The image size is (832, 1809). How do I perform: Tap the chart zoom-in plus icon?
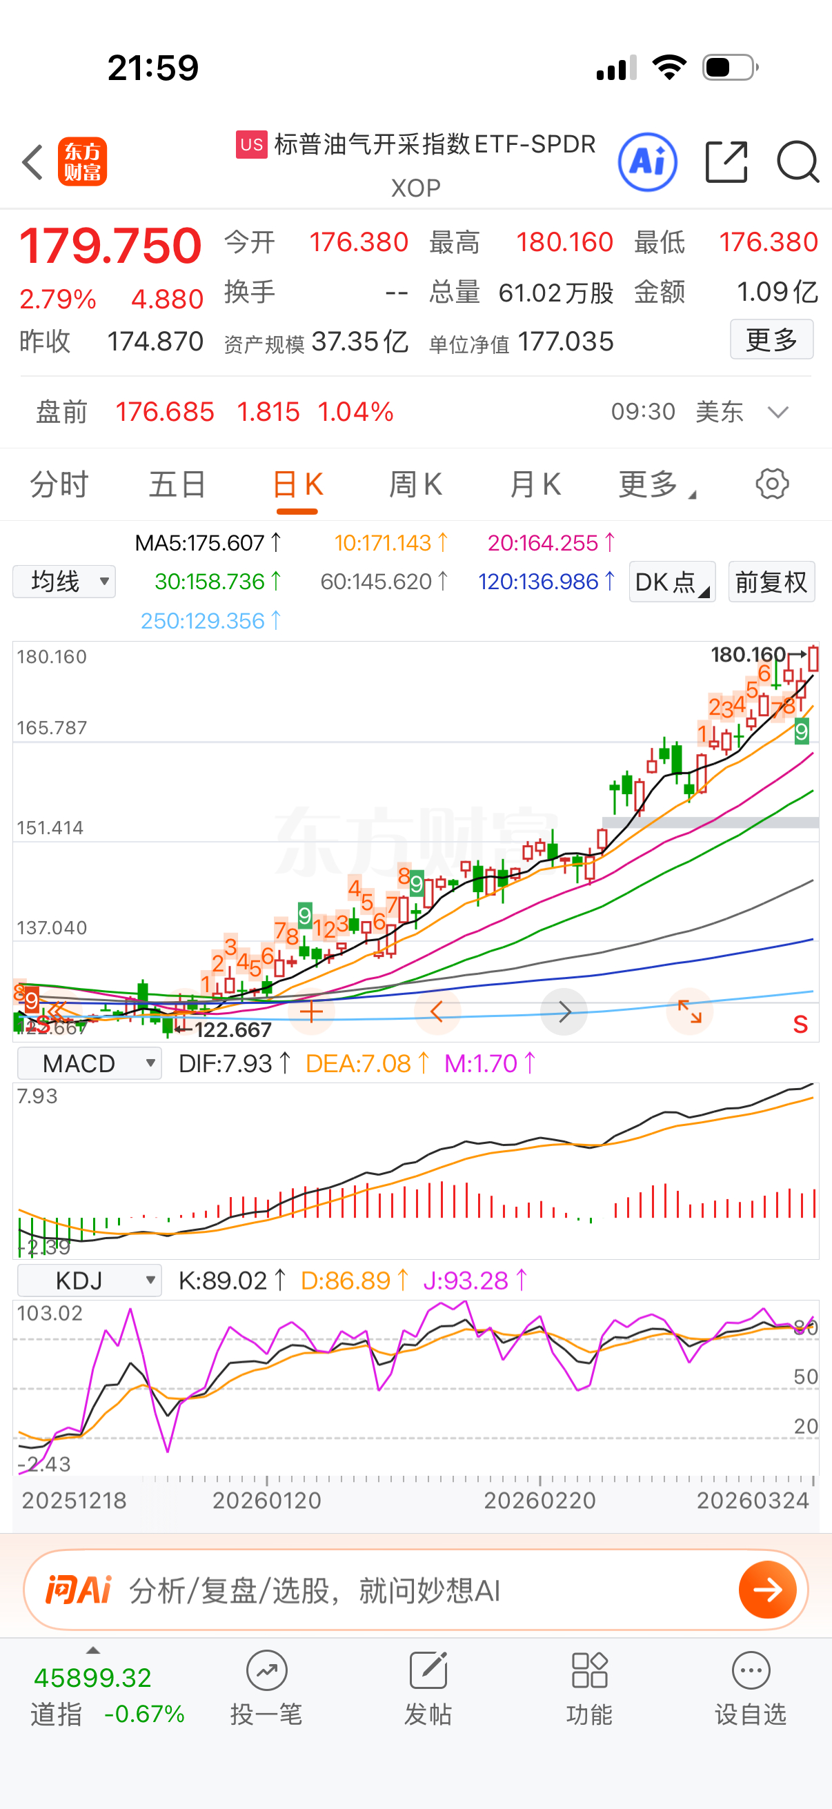[311, 1011]
